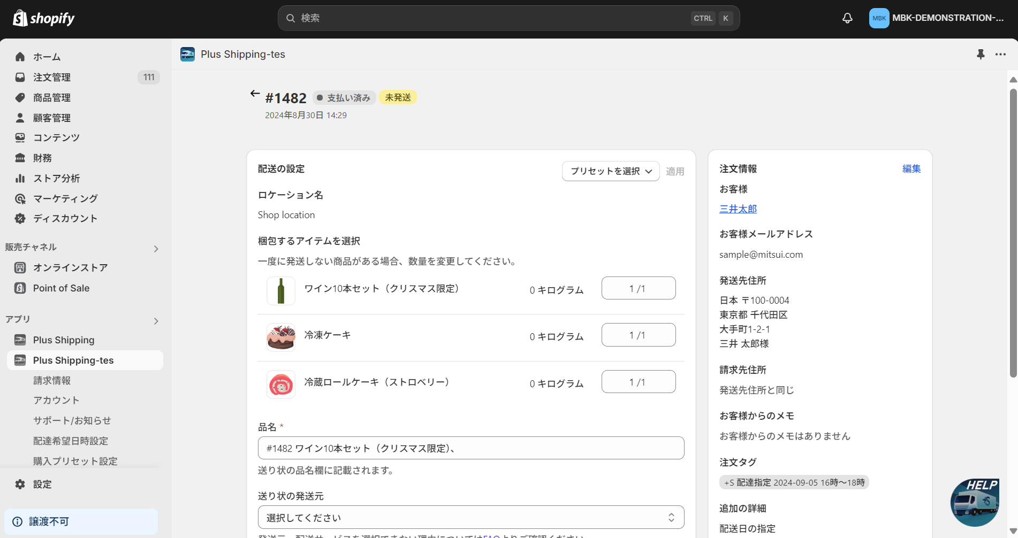Click the 冷凍ケーキ quantity field
The height and width of the screenshot is (538, 1018).
(x=639, y=335)
